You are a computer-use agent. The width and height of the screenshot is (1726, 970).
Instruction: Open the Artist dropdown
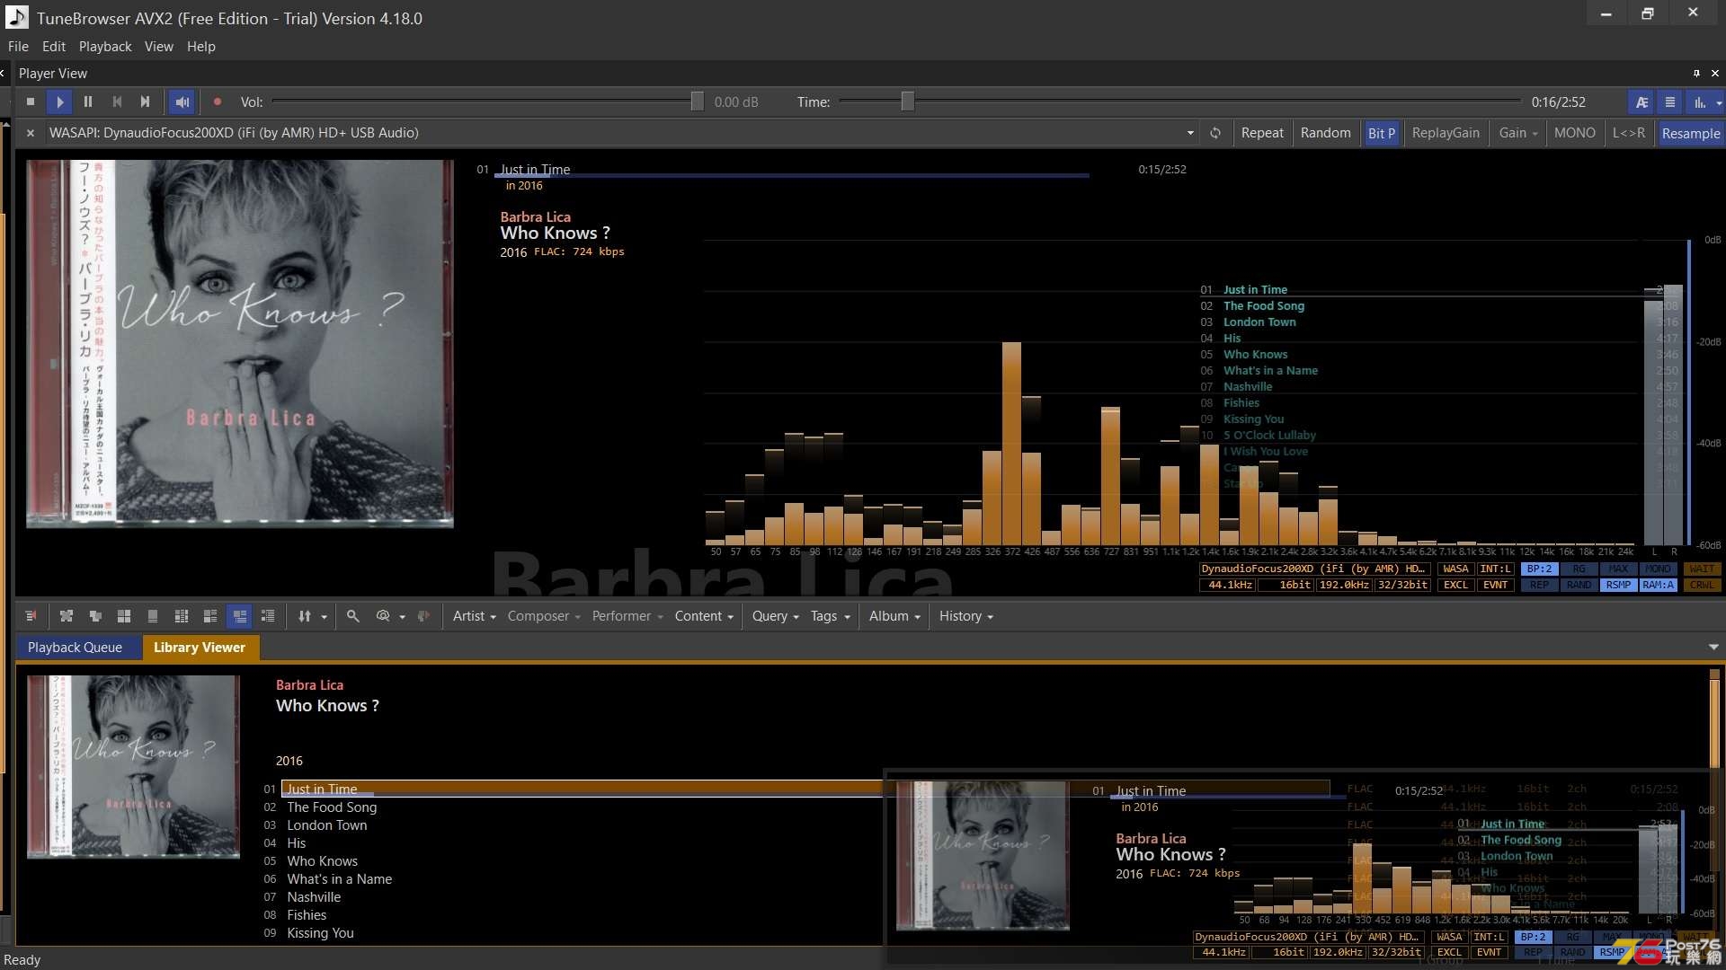[474, 616]
